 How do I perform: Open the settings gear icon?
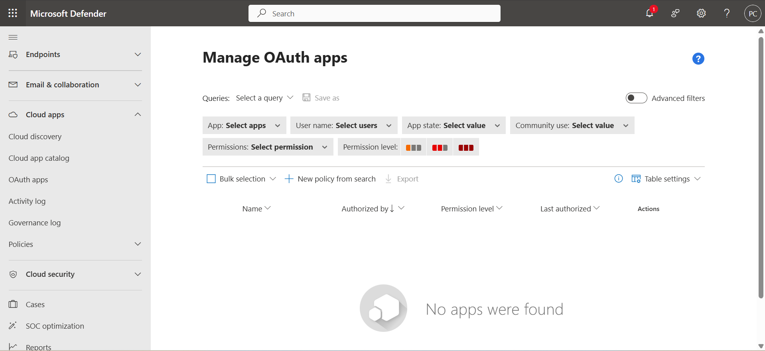tap(701, 14)
